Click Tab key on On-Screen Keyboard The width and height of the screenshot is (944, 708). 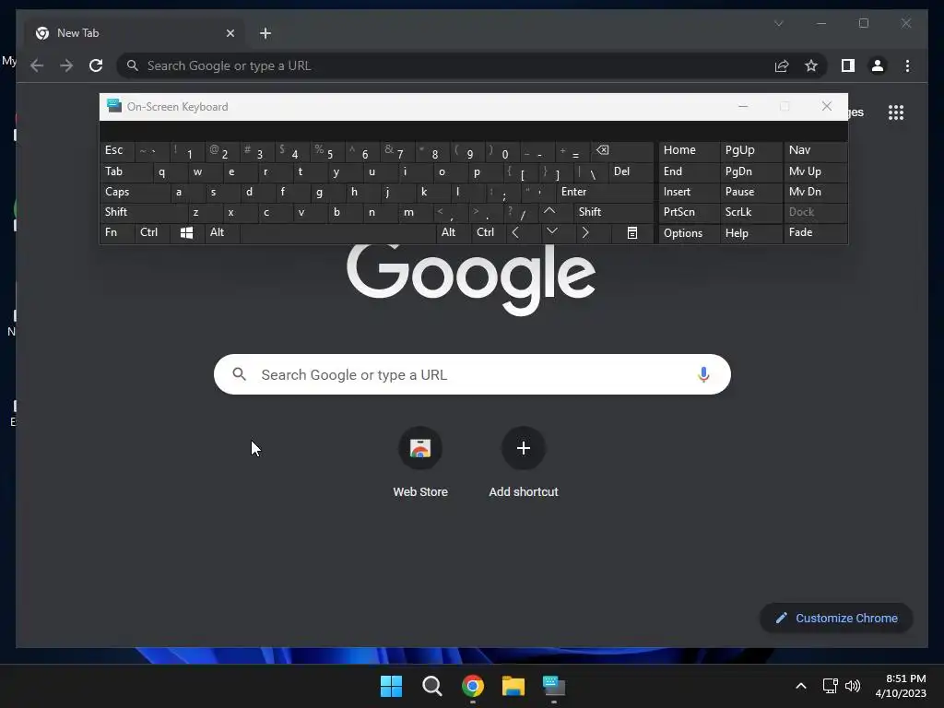[x=125, y=171]
